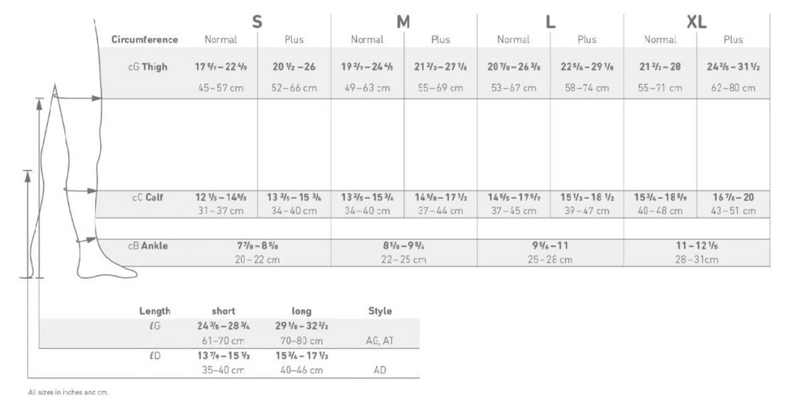Click the Circumference row label

pyautogui.click(x=144, y=39)
